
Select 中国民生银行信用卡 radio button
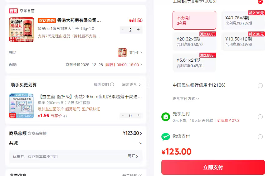pyautogui.click(x=260, y=86)
